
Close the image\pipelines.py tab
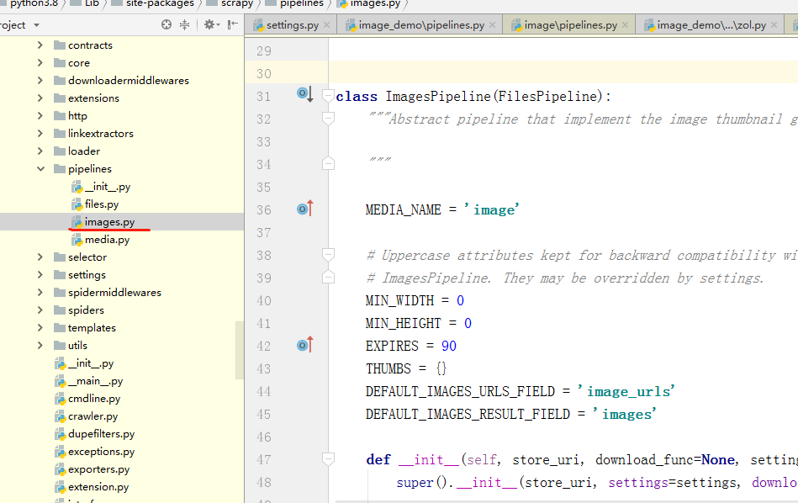[625, 25]
